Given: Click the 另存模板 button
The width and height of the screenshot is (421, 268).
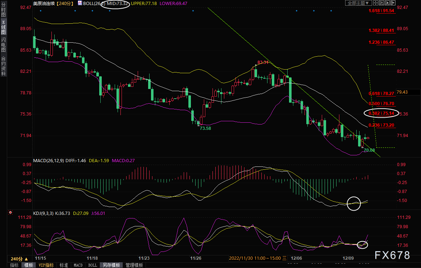Looking at the screenshot, I should [111, 265].
